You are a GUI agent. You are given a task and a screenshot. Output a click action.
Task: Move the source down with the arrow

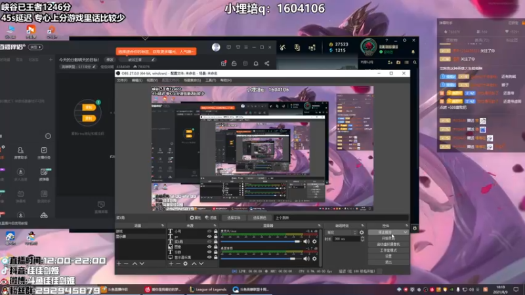tap(201, 264)
